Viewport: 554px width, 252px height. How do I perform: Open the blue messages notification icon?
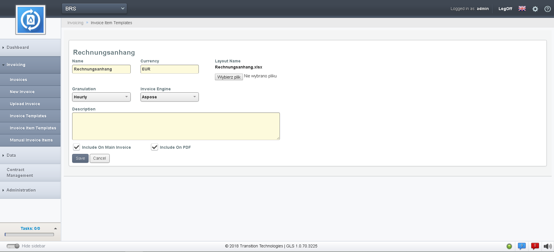pyautogui.click(x=522, y=246)
